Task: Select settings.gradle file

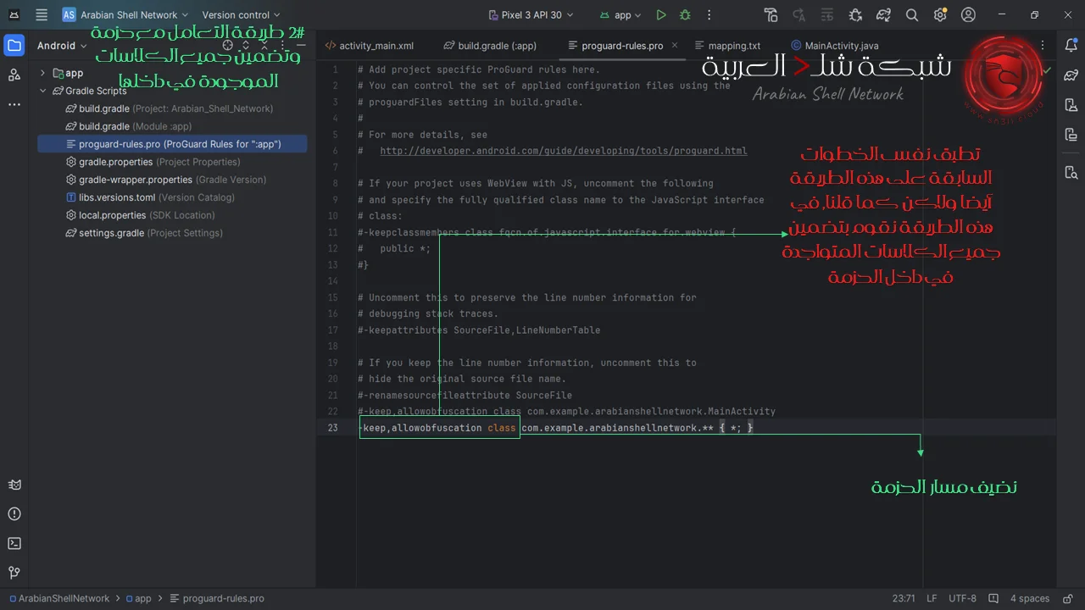Action: tap(173, 233)
